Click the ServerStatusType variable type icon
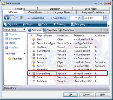Image resolution: width=113 pixels, height=100 pixels. [x=34, y=43]
